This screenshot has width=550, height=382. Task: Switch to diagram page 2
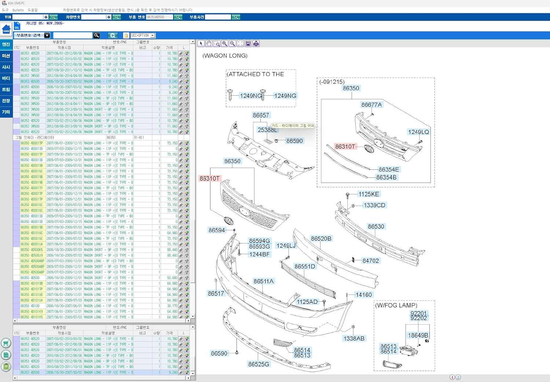pyautogui.click(x=458, y=377)
